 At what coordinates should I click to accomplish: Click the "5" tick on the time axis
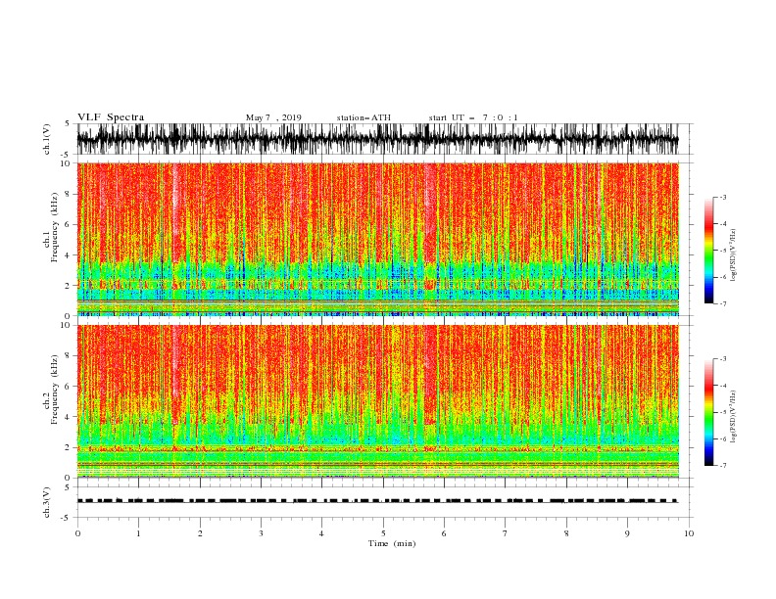click(x=383, y=533)
